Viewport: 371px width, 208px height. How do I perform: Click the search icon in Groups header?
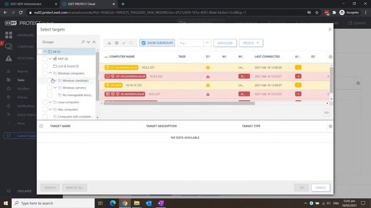click(x=83, y=42)
